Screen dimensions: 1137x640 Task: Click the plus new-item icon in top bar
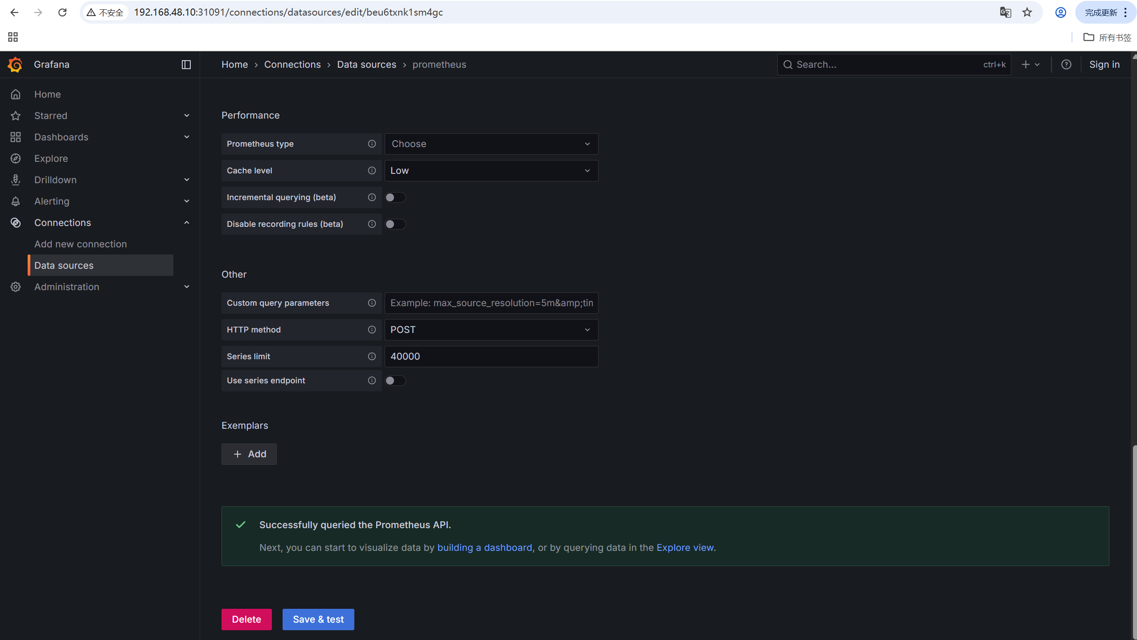[1026, 65]
